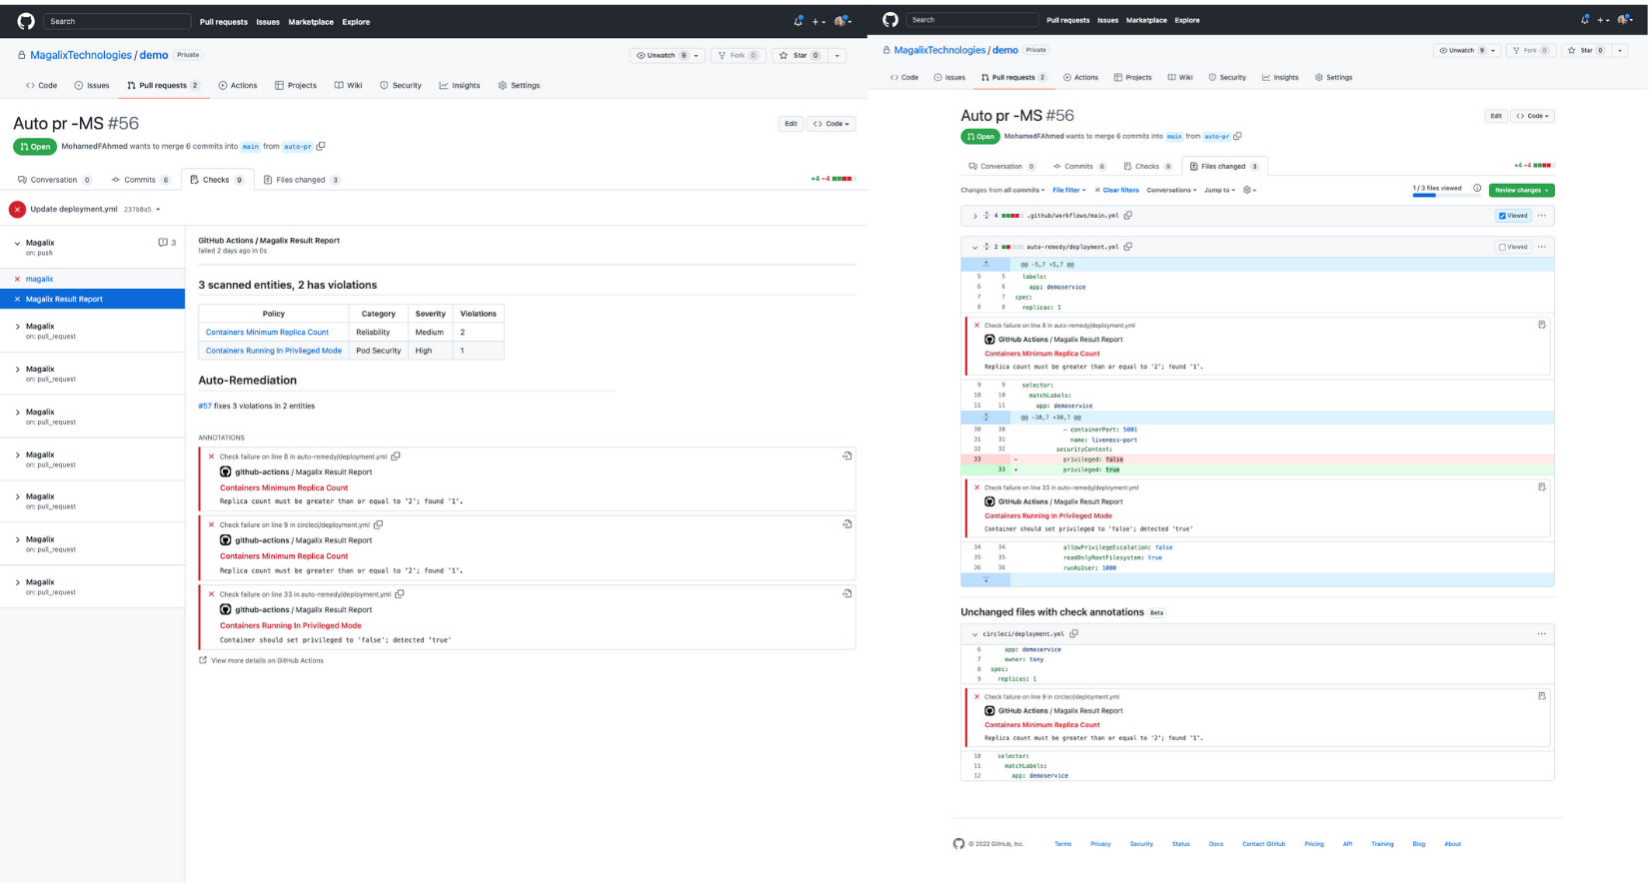Viewport: 1649px width, 883px height.
Task: Open kebab menu for main.yml file
Action: point(1542,216)
